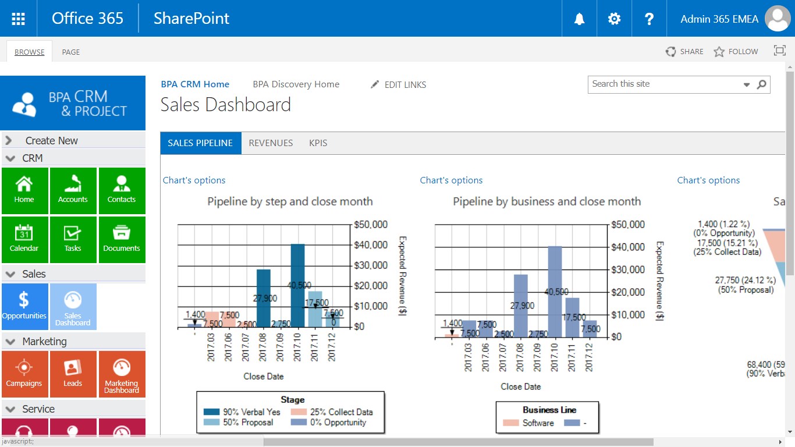The image size is (795, 447).
Task: Click the Edit Links pencil icon
Action: (x=375, y=84)
